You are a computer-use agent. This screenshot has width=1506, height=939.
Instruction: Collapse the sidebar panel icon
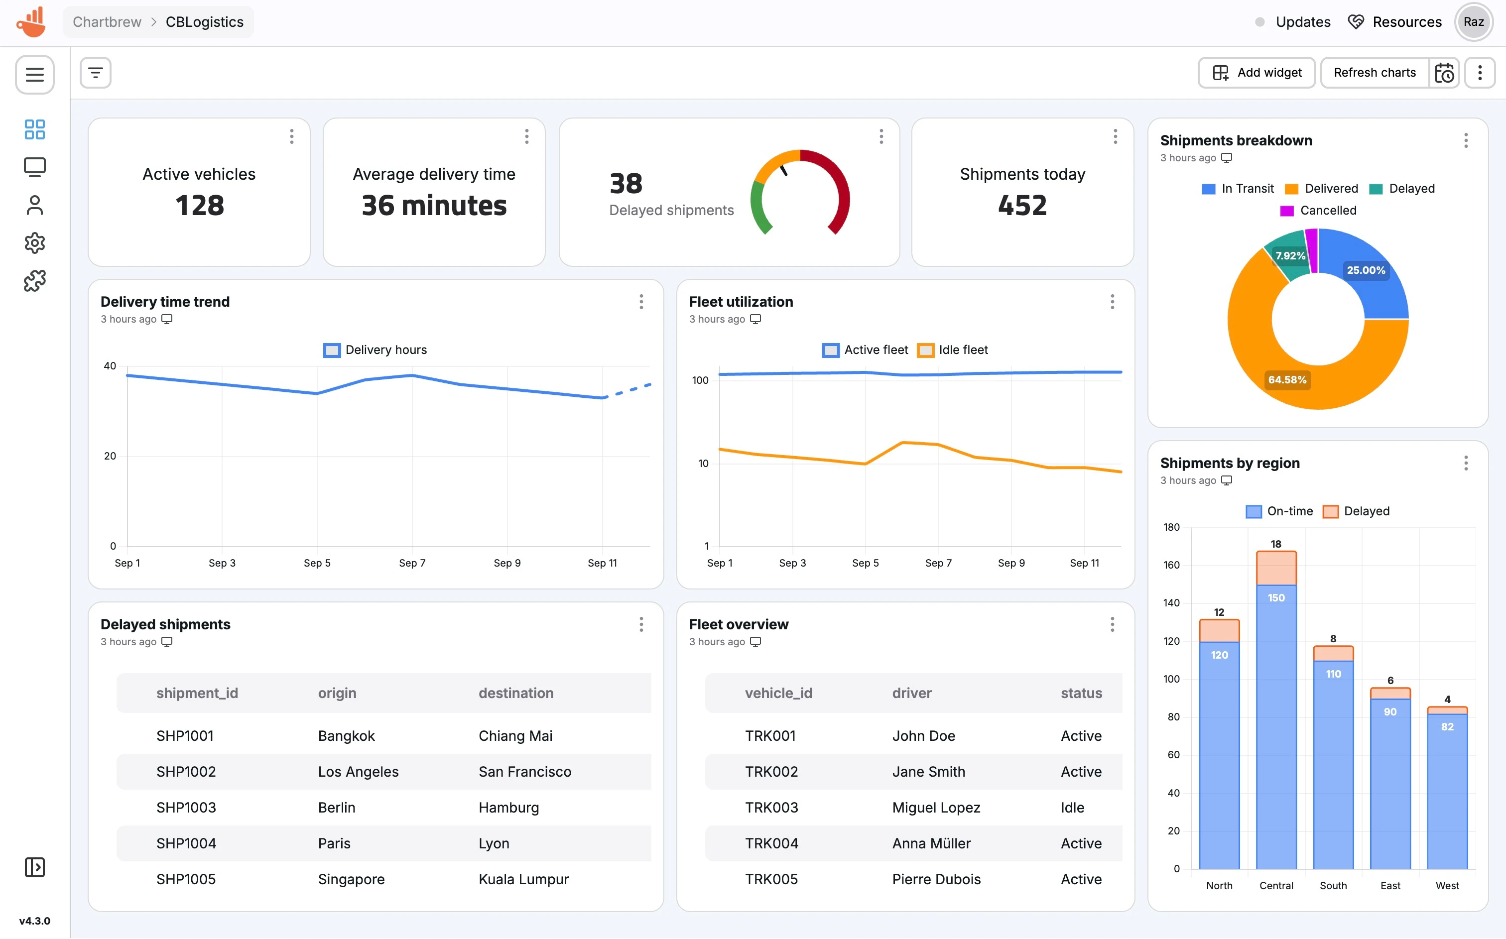[34, 867]
